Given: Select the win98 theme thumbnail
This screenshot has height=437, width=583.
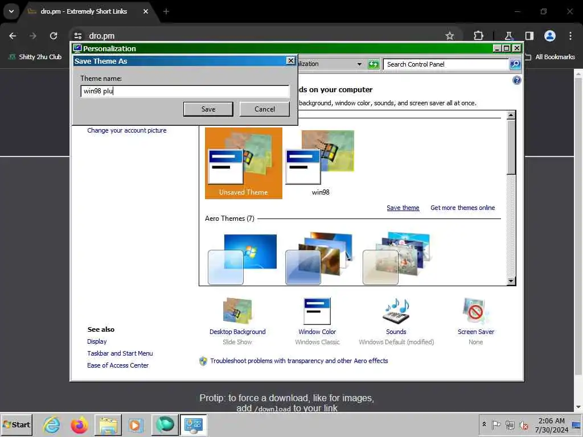Looking at the screenshot, I should coord(321,163).
